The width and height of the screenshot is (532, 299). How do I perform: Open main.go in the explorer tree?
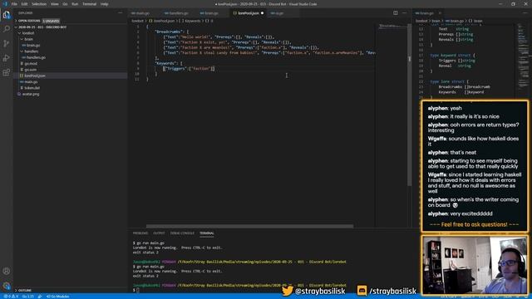(x=70, y=82)
